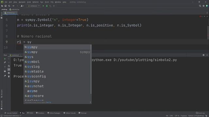This screenshot has height=117, width=209.
Task: Open the VCS menu
Action: [x=52, y=2]
